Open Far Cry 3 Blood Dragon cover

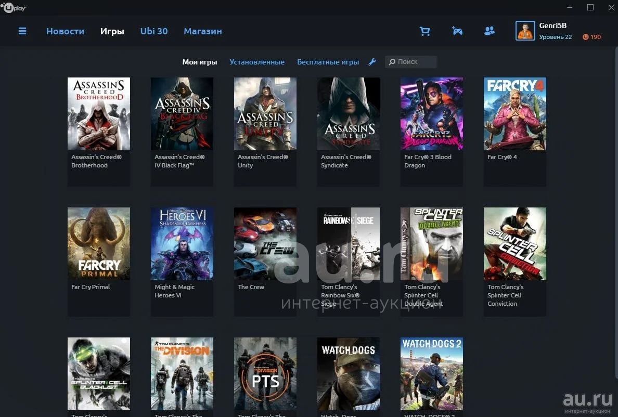pyautogui.click(x=432, y=114)
